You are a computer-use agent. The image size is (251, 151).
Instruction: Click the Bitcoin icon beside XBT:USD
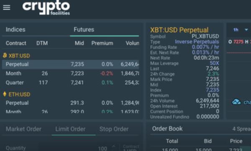pos(5,55)
